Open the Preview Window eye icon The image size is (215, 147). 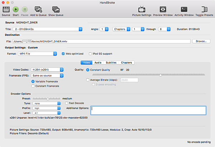point(163,9)
